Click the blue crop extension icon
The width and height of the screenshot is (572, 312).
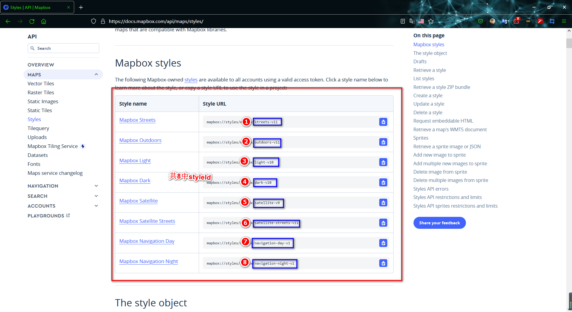point(552,21)
